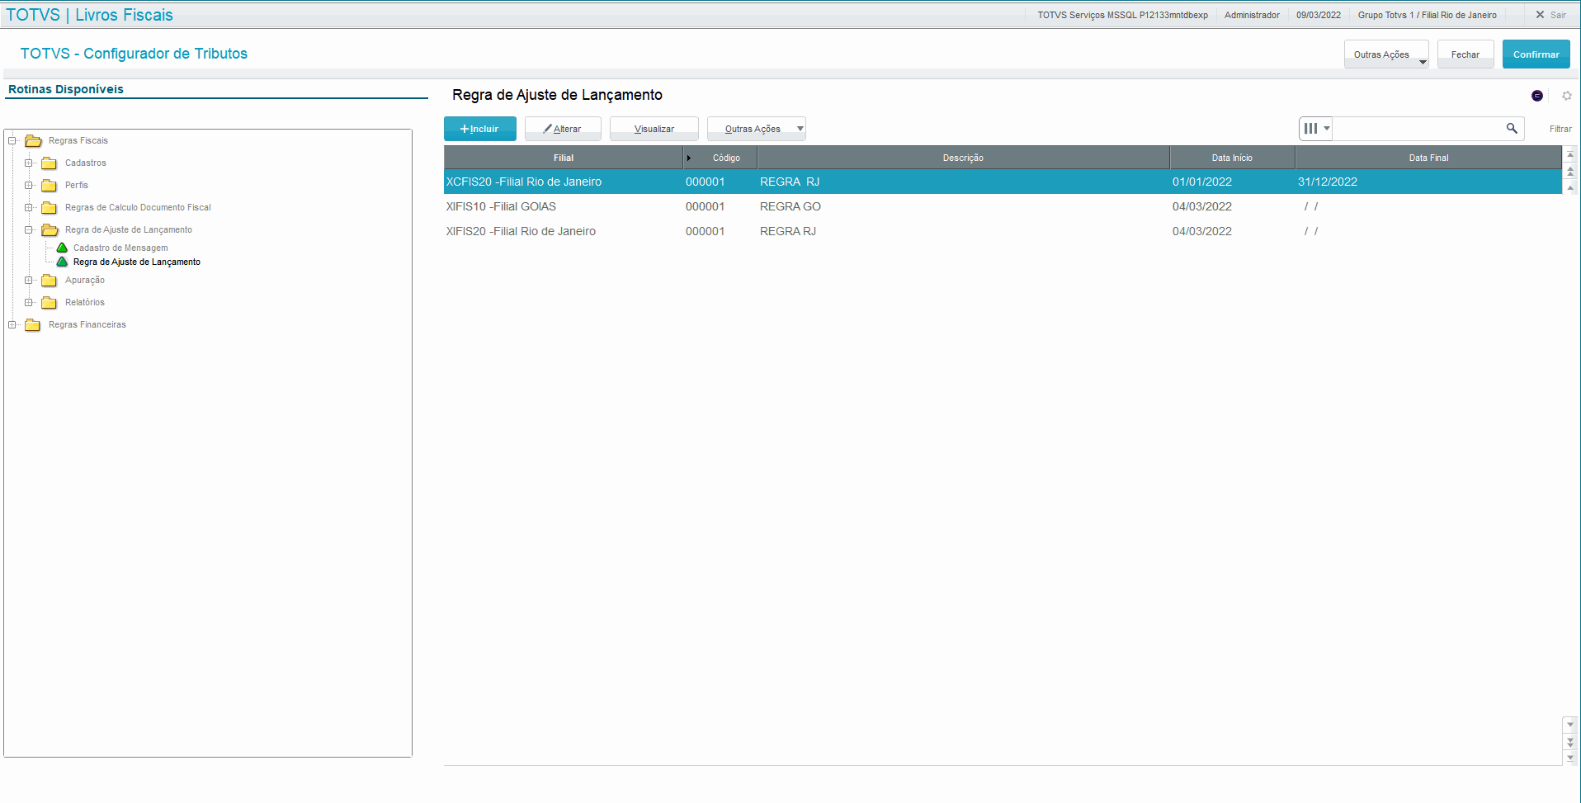This screenshot has width=1581, height=803.
Task: Open the Outras Ações dropdown beside Fechar
Action: (x=1386, y=54)
